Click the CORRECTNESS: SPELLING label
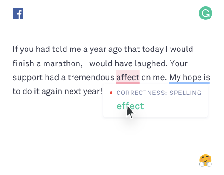 (159, 93)
